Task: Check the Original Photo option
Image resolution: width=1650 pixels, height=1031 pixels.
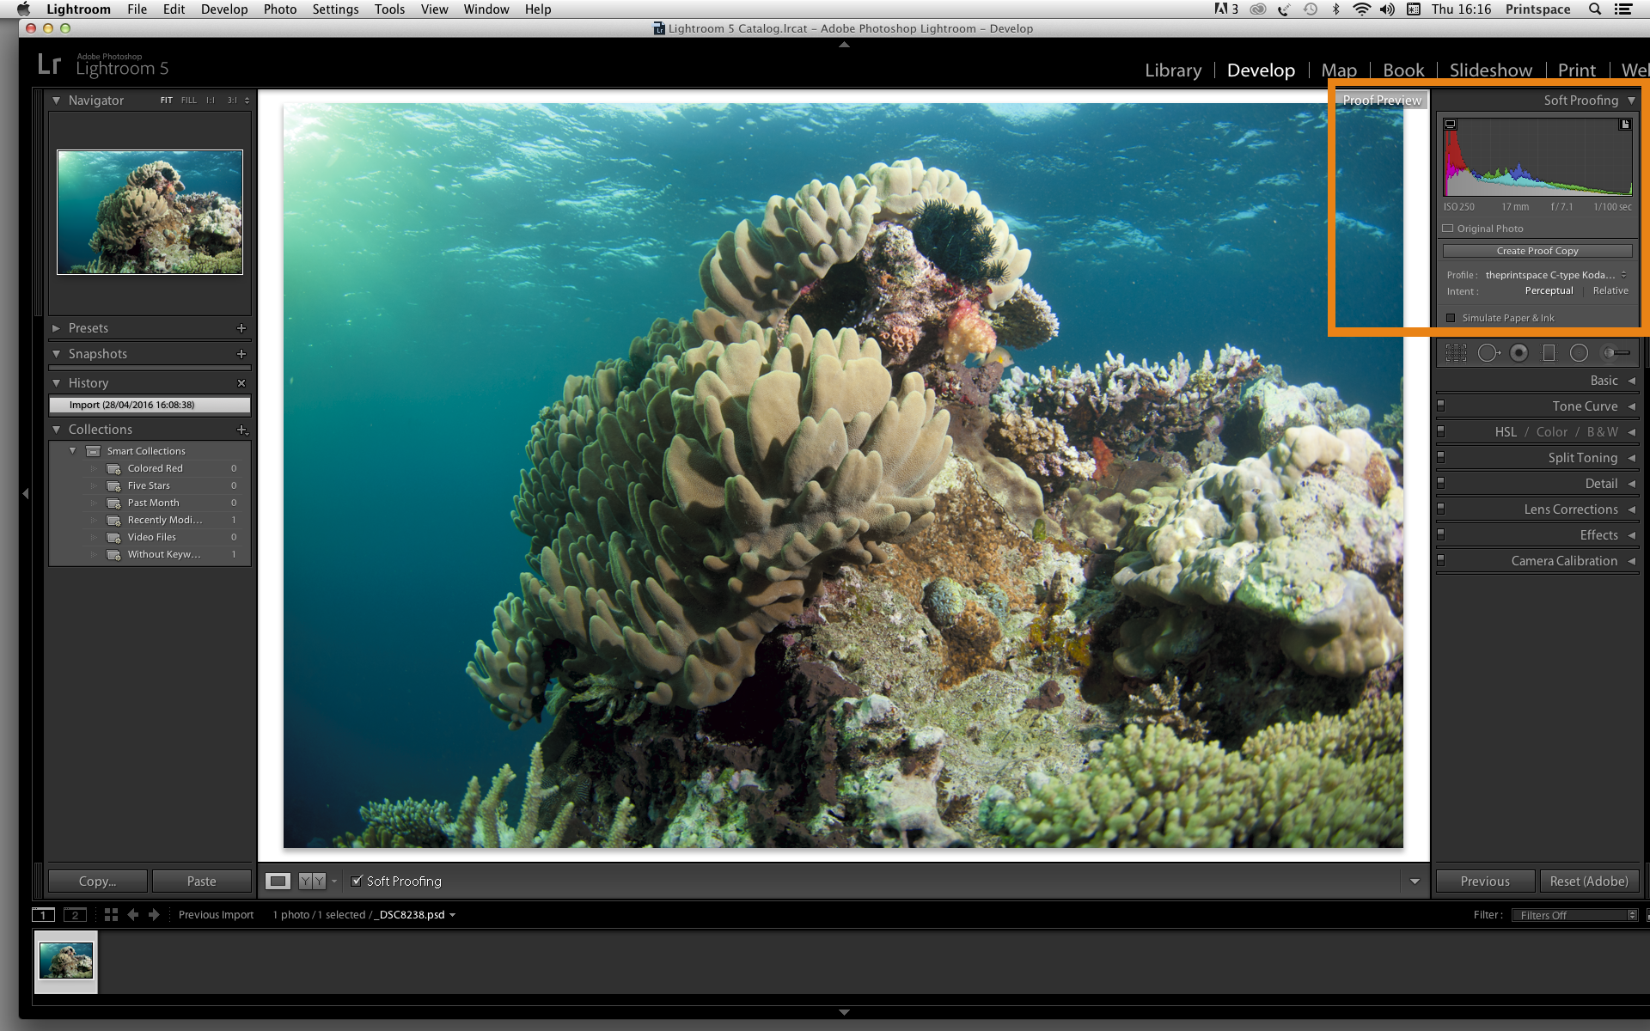Action: pos(1448,229)
